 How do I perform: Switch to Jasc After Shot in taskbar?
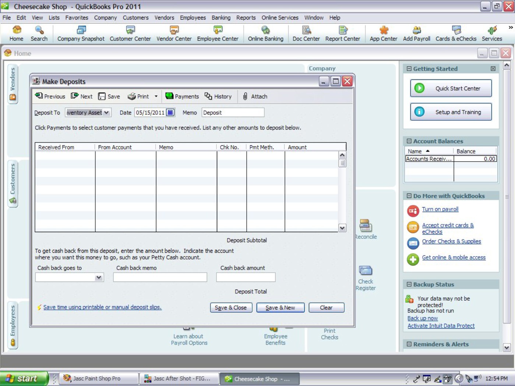(x=179, y=379)
